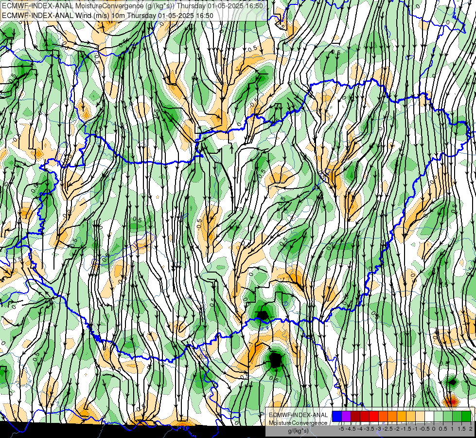Click the positive '1.5' legend tick label
This screenshot has width=476, height=438.
462,429
